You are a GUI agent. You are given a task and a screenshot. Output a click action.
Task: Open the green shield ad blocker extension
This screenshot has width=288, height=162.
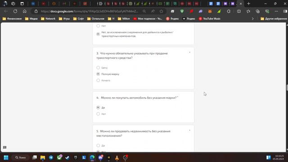(x=182, y=11)
